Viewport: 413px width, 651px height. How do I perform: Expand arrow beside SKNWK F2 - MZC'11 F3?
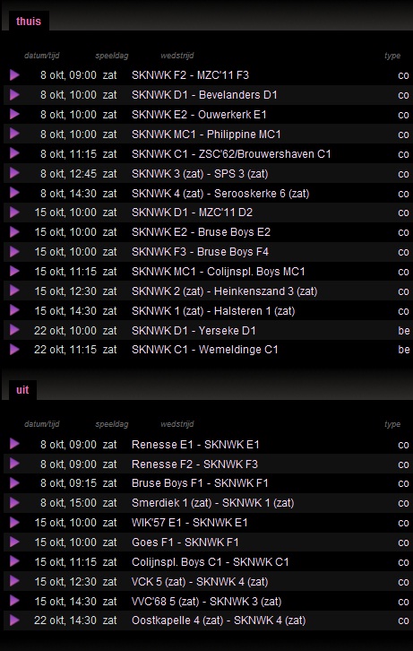[14, 74]
